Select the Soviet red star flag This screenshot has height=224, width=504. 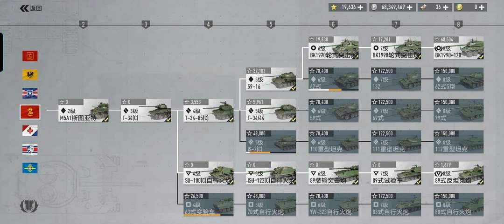[x=30, y=56]
